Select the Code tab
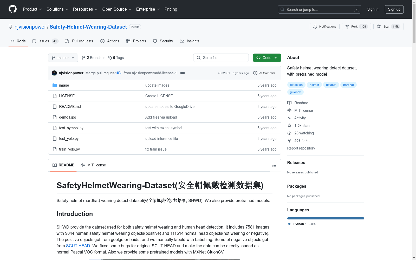416x260 pixels. [18, 41]
